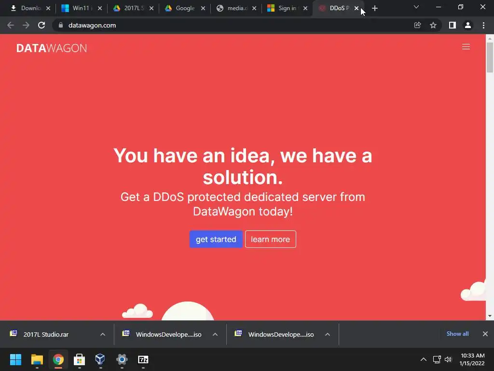The image size is (494, 371).
Task: View site info via lock icon
Action: tap(61, 25)
